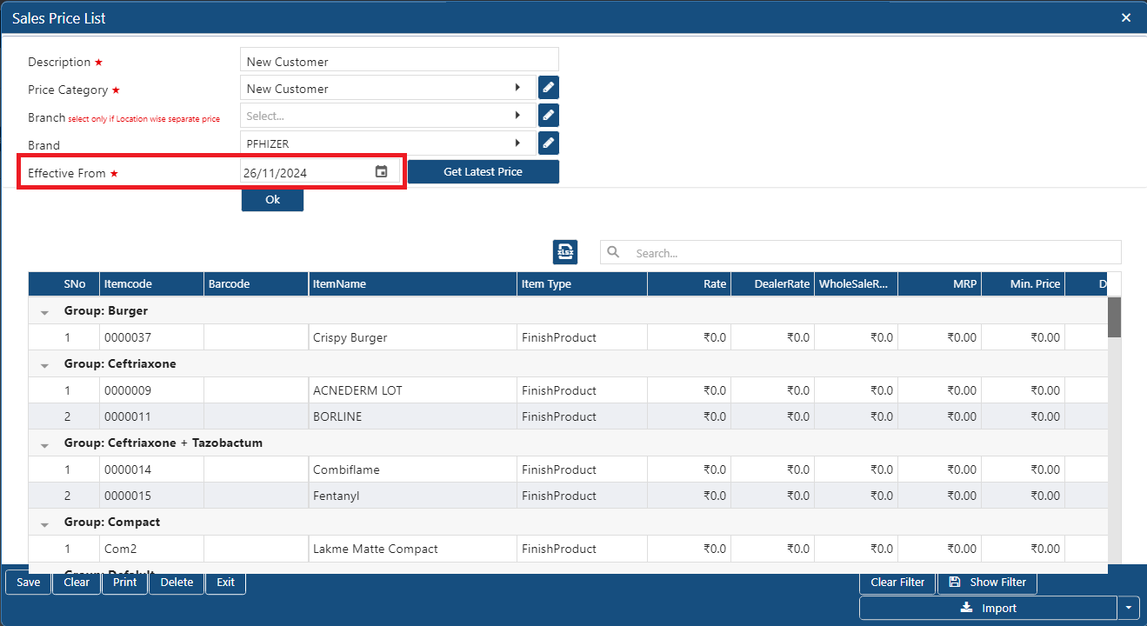The image size is (1147, 626).
Task: Click the Get Latest Price button
Action: pyautogui.click(x=483, y=172)
